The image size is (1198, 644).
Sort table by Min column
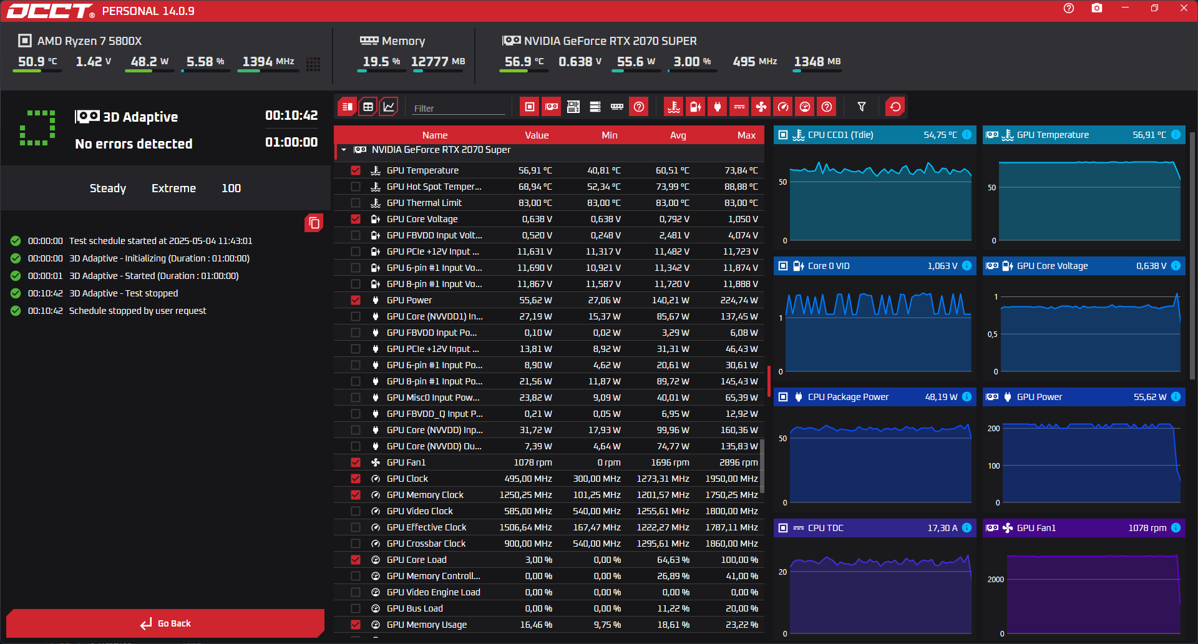click(x=610, y=135)
